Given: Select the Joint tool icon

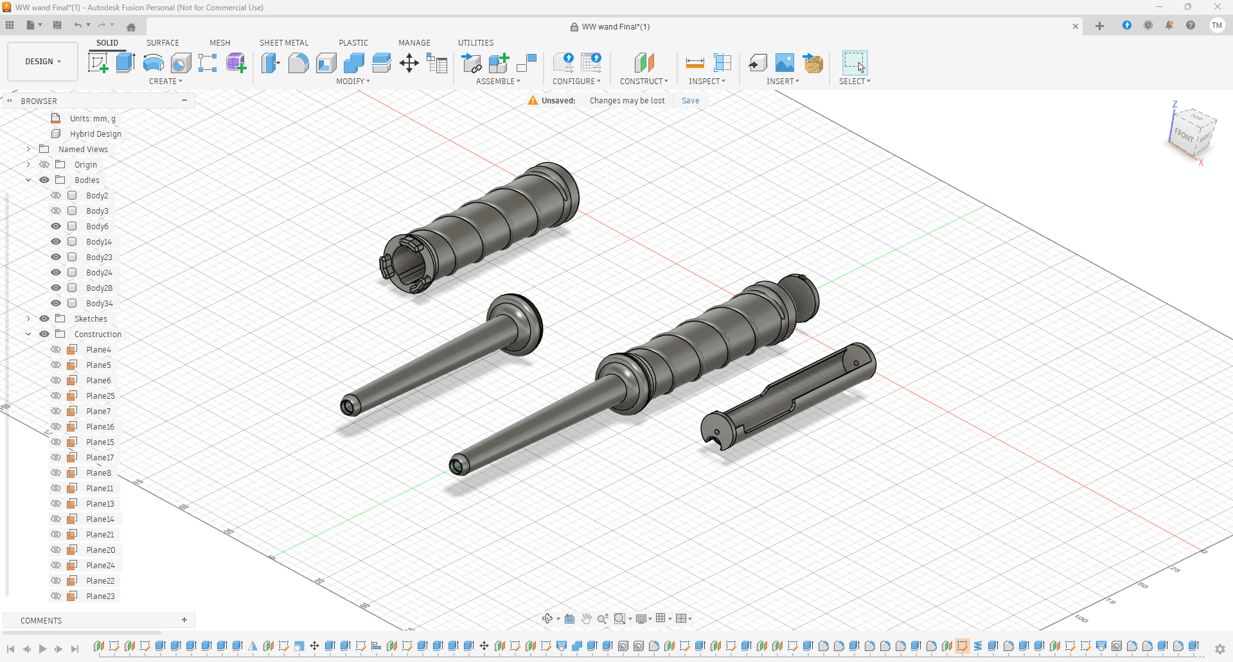Looking at the screenshot, I should click(x=527, y=63).
